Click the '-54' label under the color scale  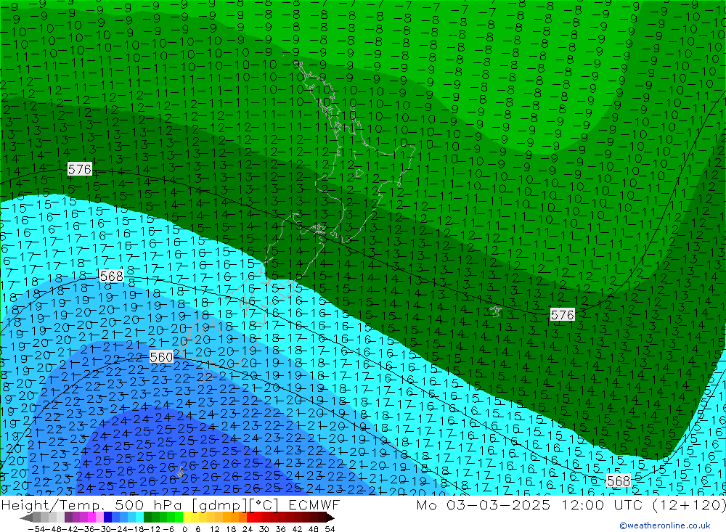pyautogui.click(x=35, y=529)
